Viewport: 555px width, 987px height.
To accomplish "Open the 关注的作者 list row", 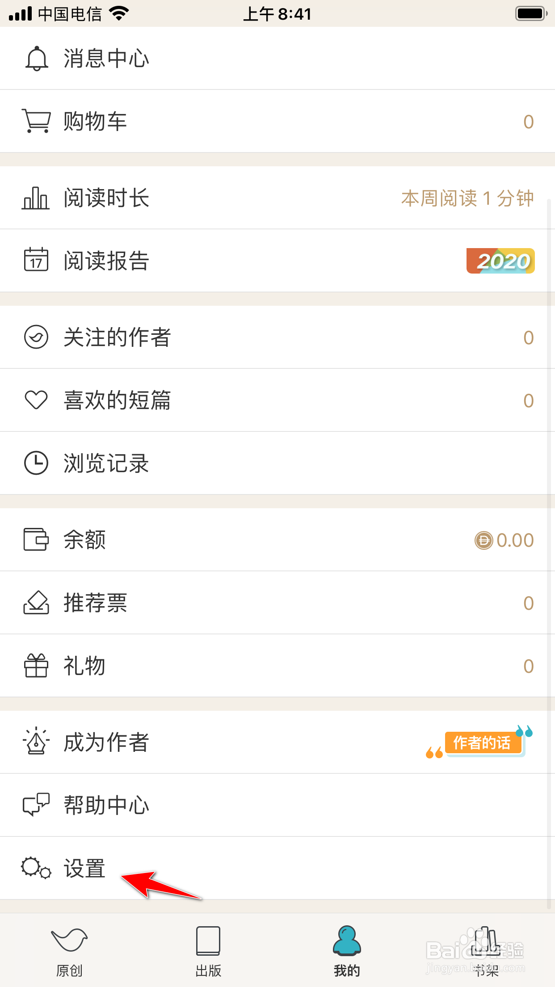I will [x=277, y=337].
